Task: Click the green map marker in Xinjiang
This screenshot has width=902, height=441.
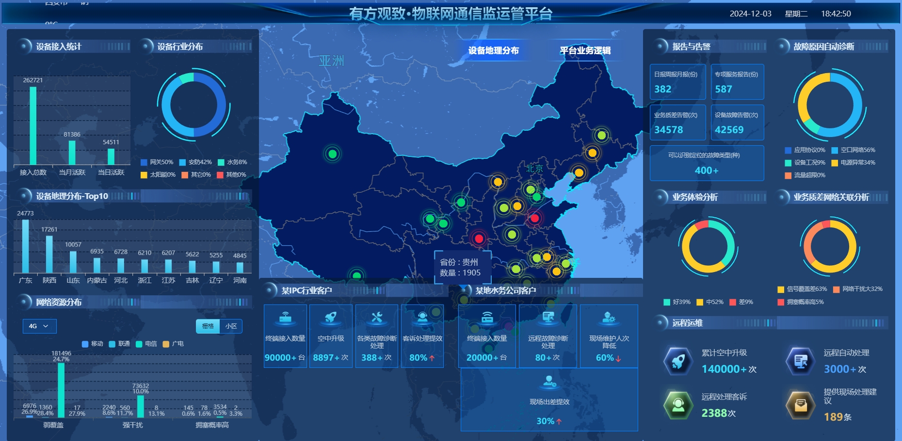Action: [332, 154]
